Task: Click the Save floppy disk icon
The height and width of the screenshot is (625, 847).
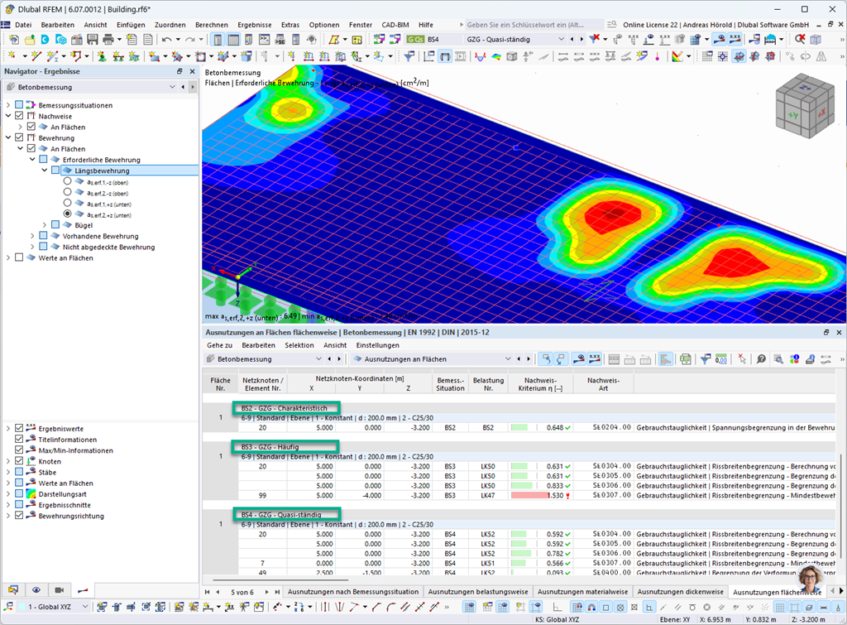Action: click(93, 40)
